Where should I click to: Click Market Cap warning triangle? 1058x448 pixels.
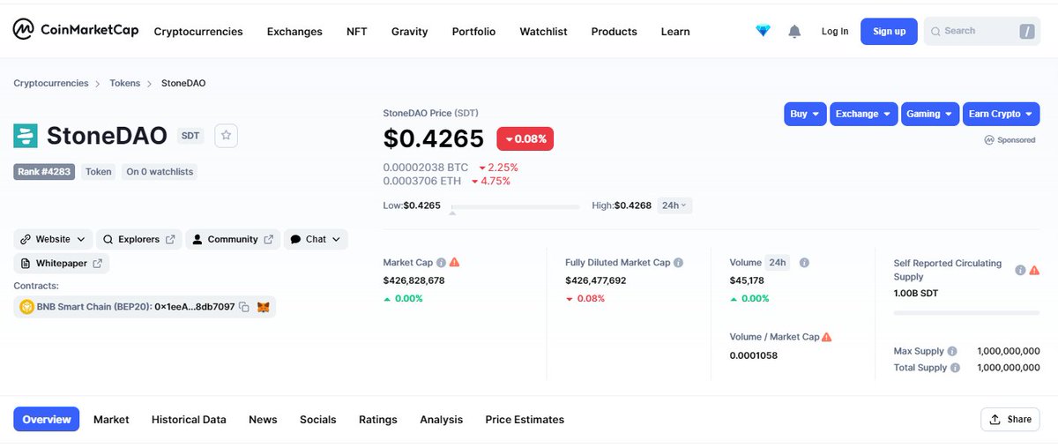tap(454, 263)
